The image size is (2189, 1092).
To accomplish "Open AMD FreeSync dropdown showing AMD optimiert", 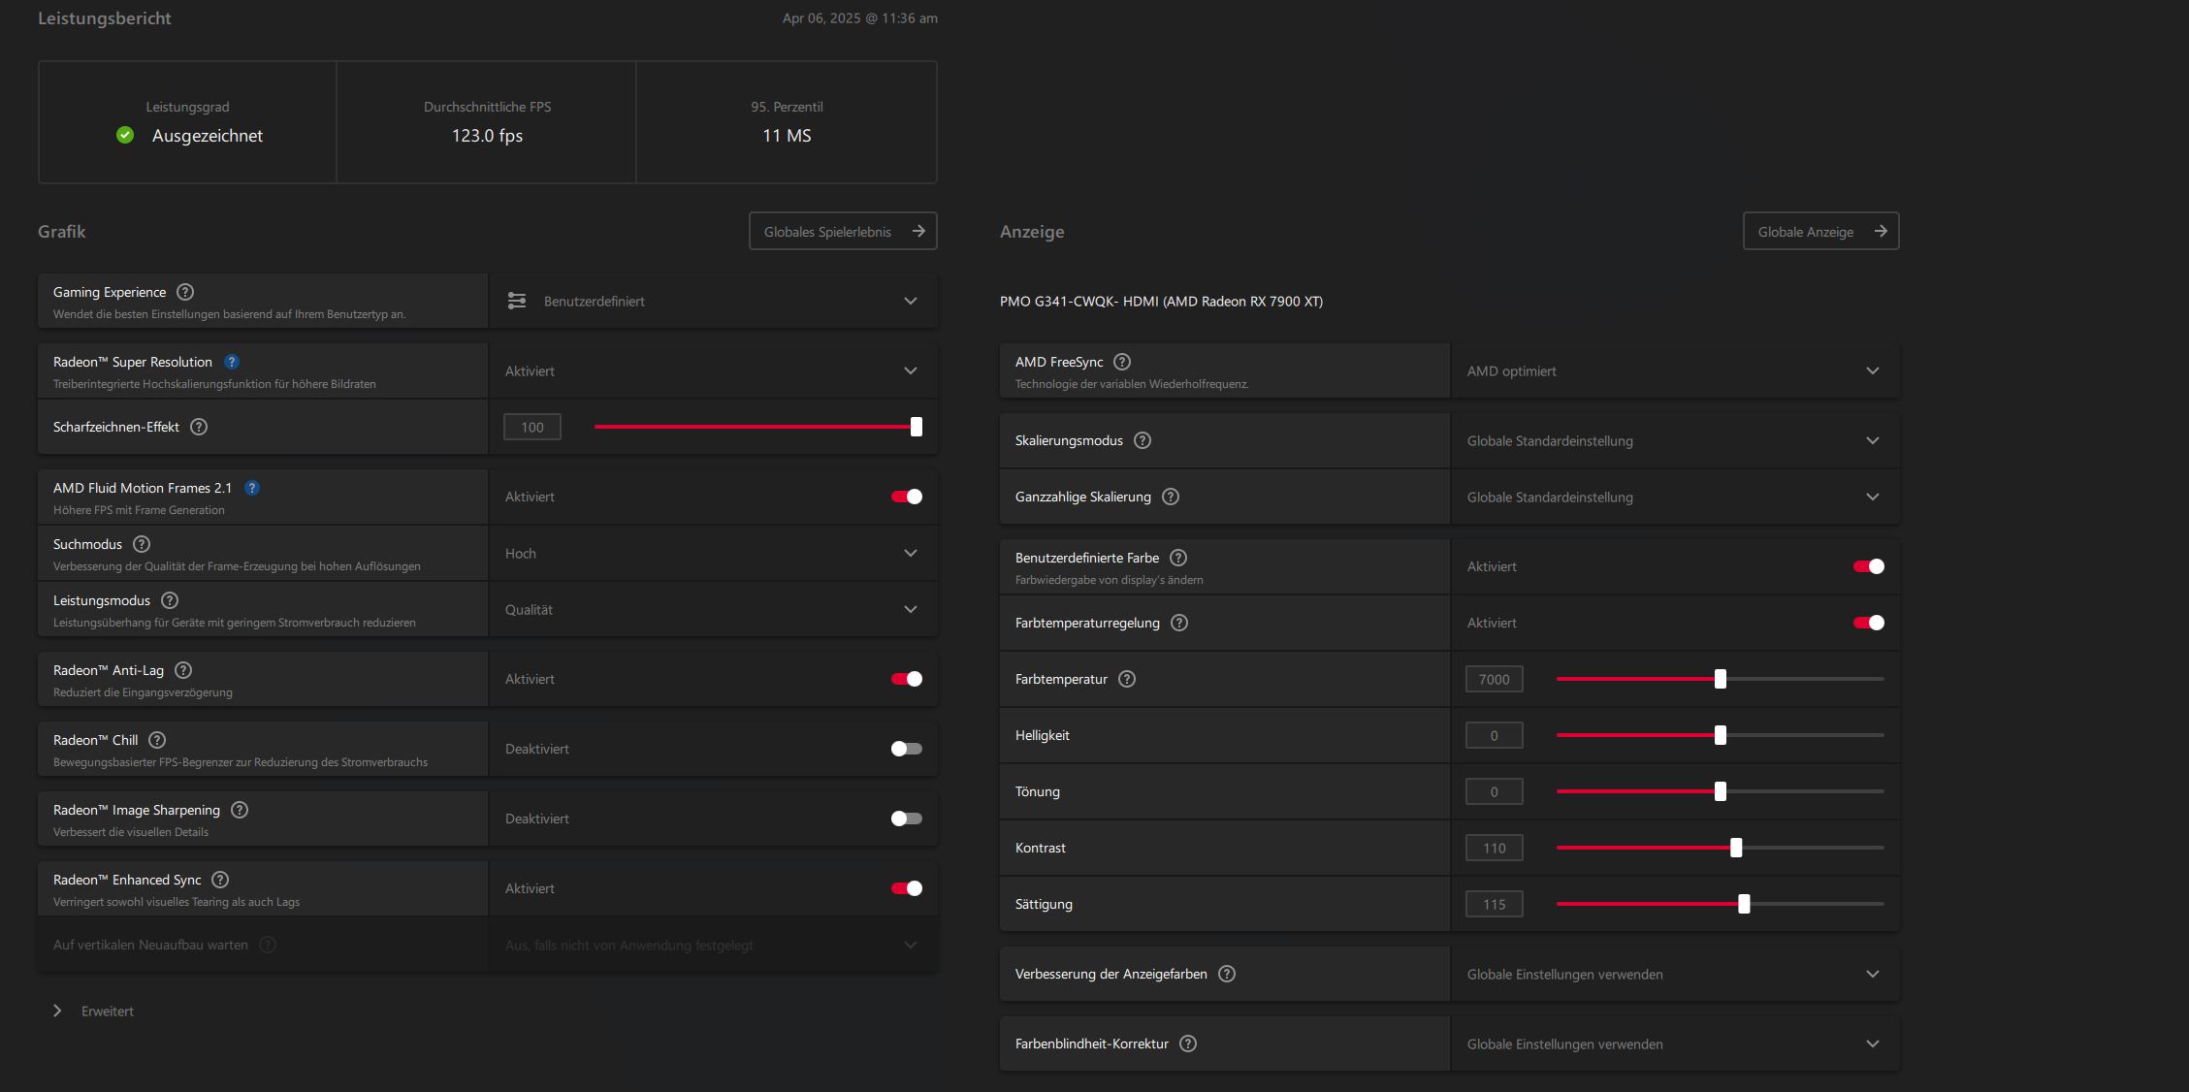I will pos(1674,371).
